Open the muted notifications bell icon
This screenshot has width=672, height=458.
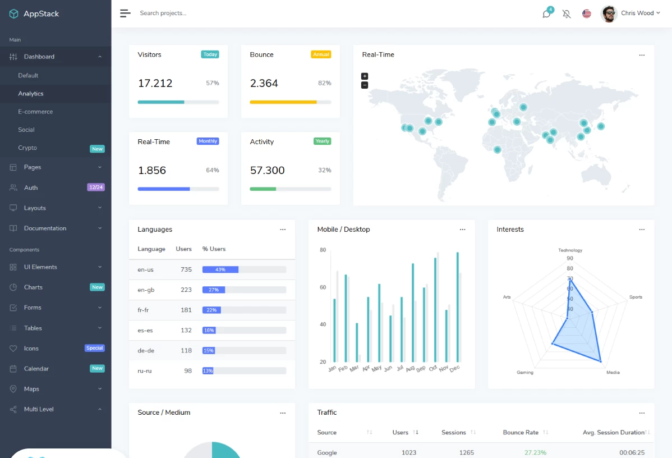coord(567,13)
